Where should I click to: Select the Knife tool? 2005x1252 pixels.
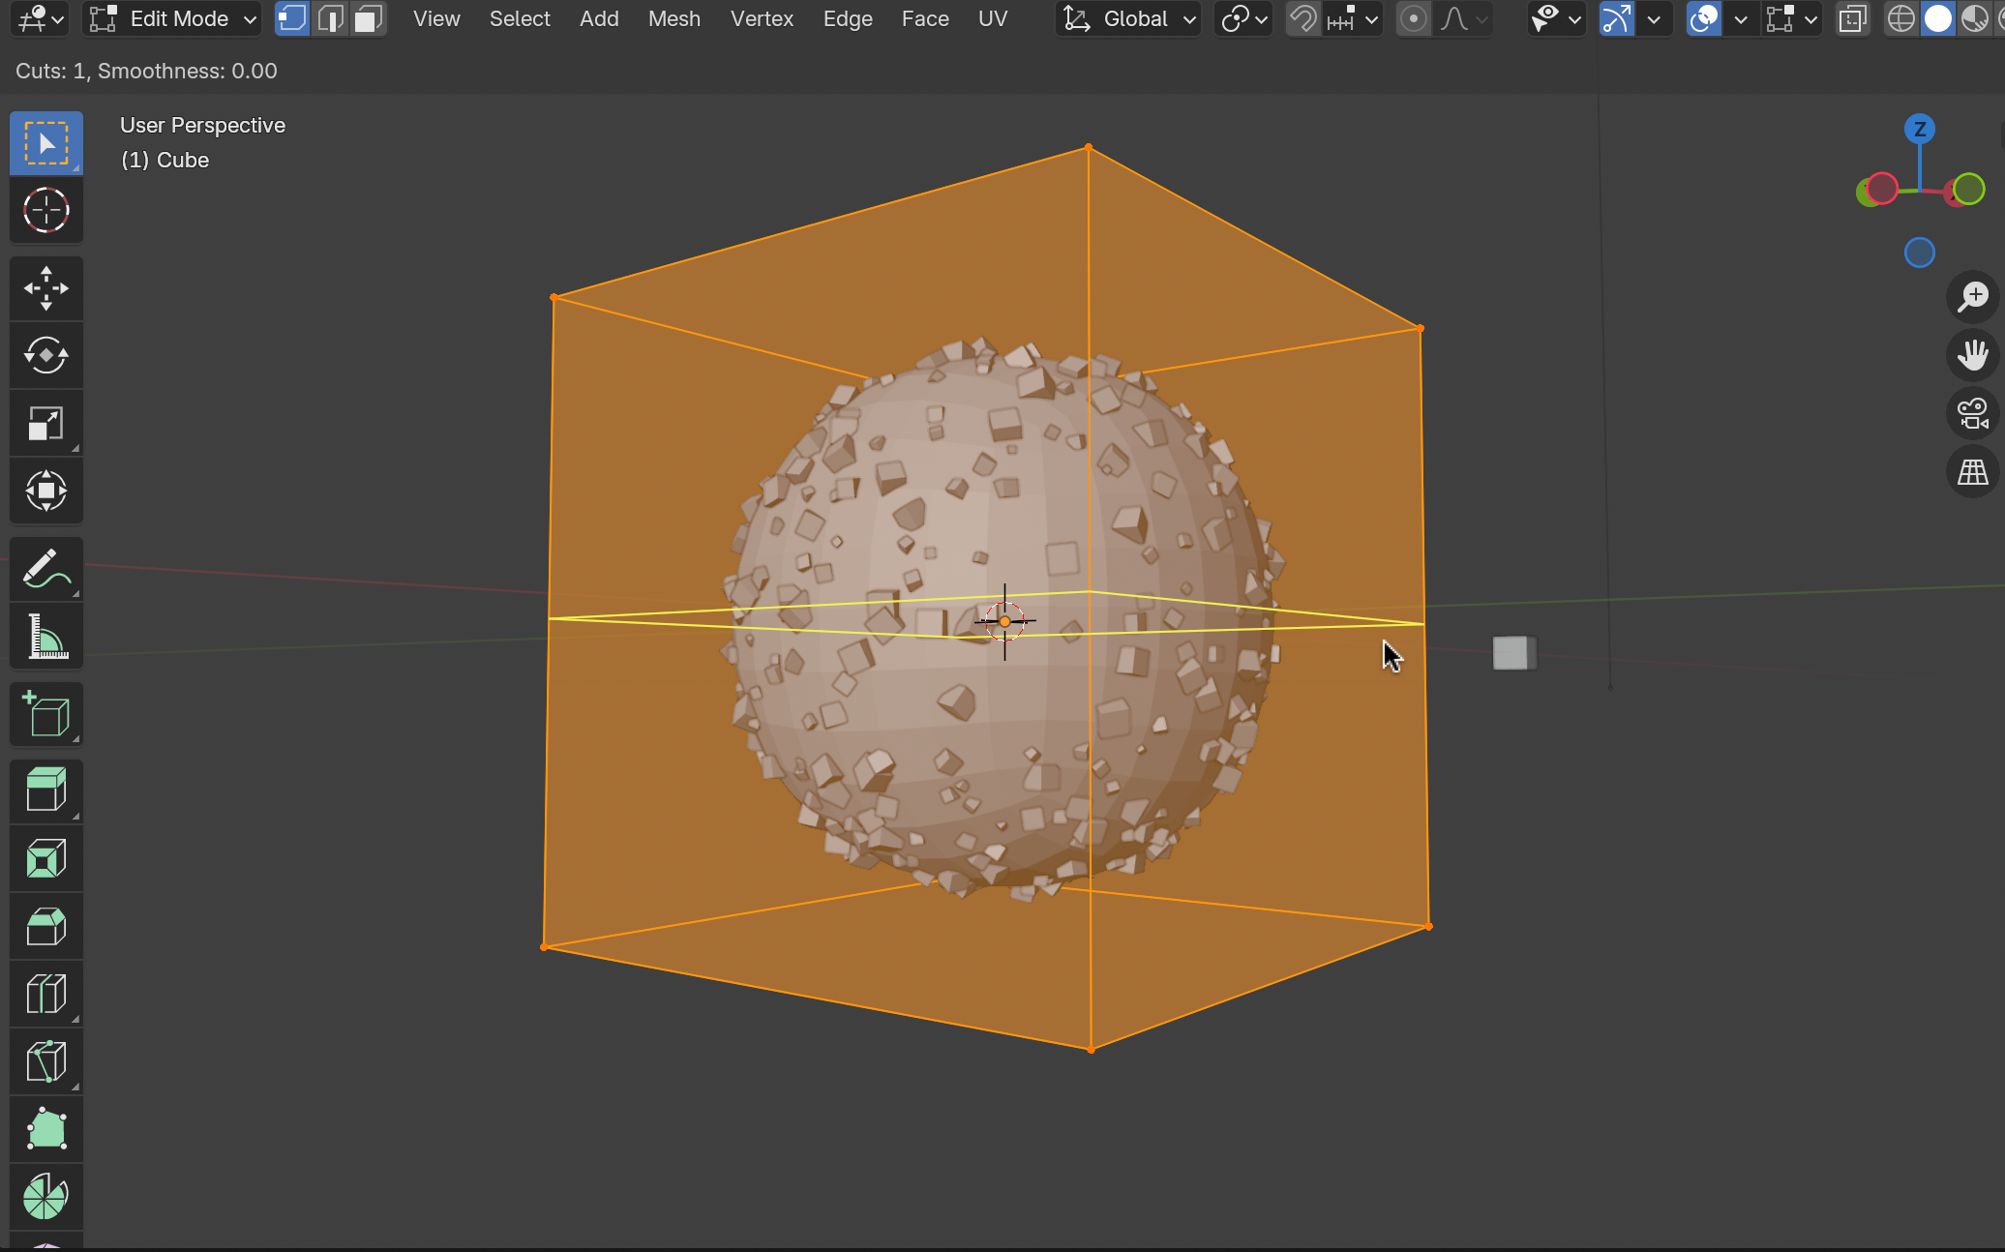45,1061
